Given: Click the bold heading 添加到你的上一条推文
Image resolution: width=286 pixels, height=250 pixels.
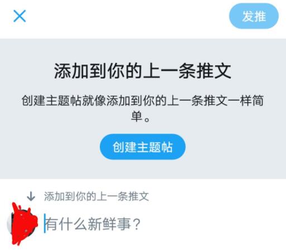Looking at the screenshot, I should pyautogui.click(x=143, y=71).
